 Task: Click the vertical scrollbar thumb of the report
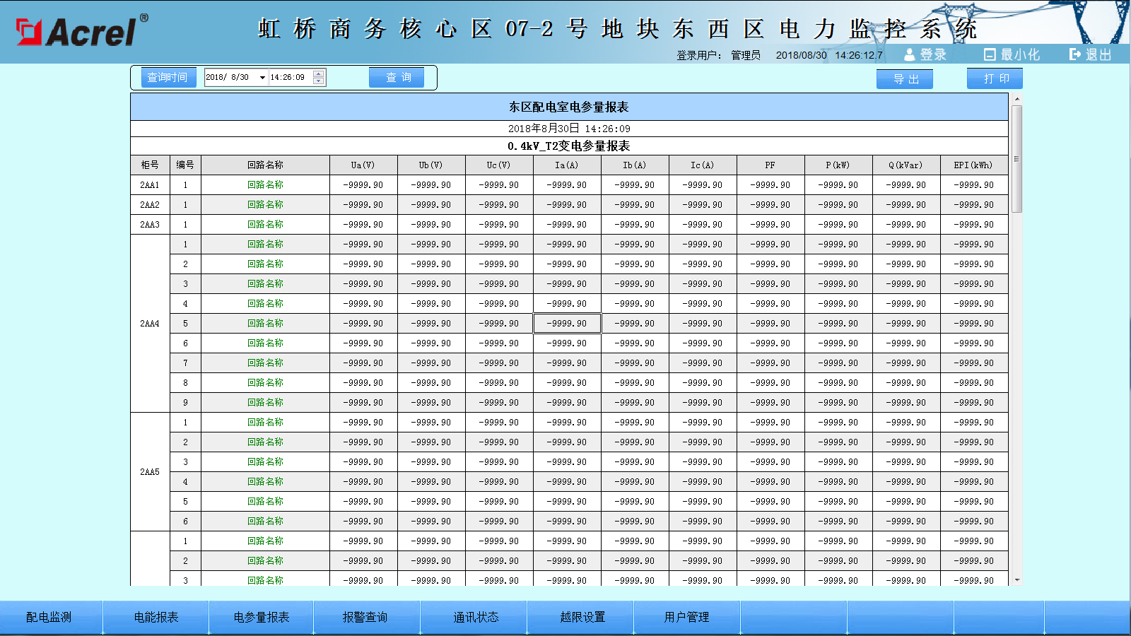coord(1016,159)
